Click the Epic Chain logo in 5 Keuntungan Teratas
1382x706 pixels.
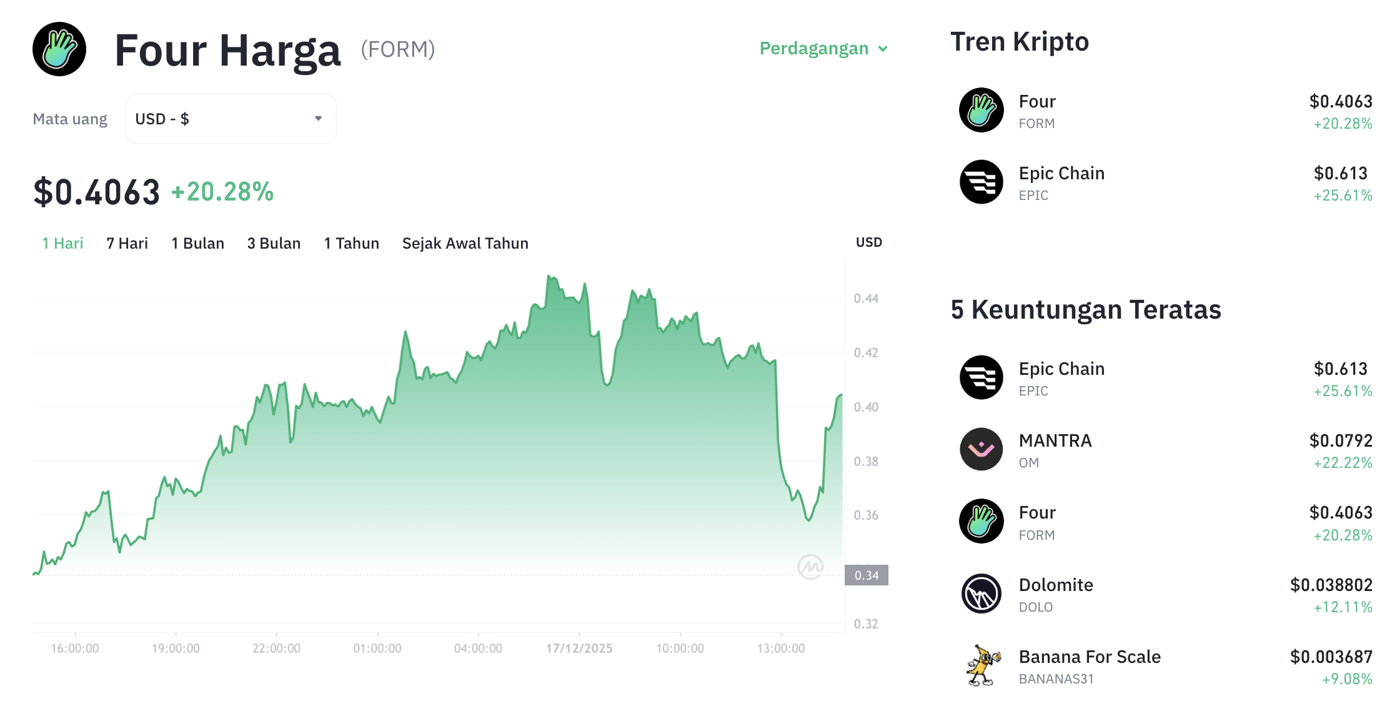click(981, 377)
